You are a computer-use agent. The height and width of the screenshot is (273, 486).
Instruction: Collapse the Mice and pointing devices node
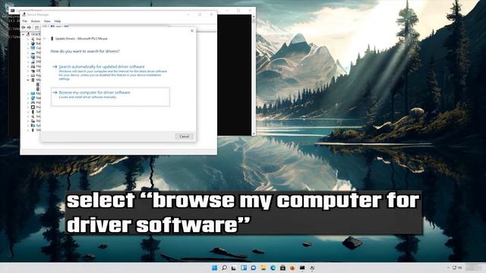click(28, 80)
